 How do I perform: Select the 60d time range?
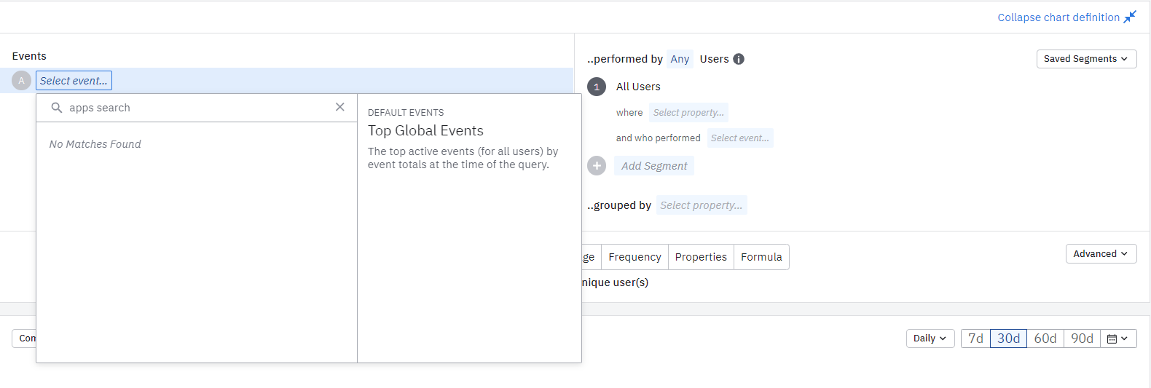tap(1045, 338)
